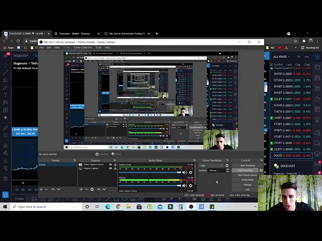Pause recording using the pause icon
Image resolution: width=322 pixels, height=241 pixels.
pyautogui.click(x=261, y=170)
